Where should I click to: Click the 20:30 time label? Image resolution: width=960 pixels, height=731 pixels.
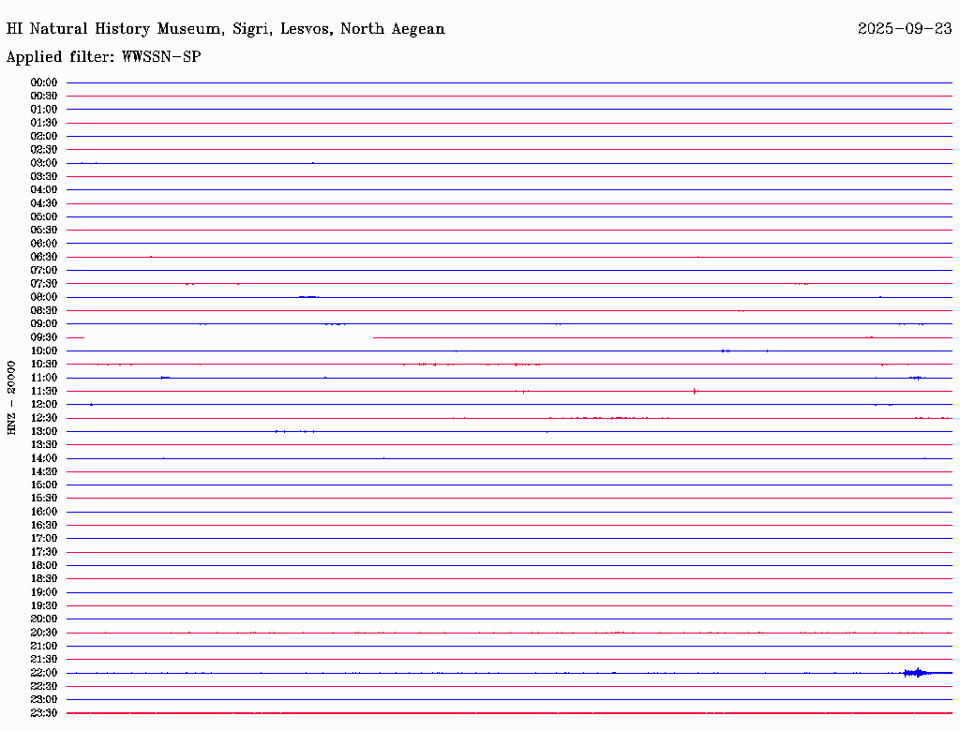tap(44, 633)
